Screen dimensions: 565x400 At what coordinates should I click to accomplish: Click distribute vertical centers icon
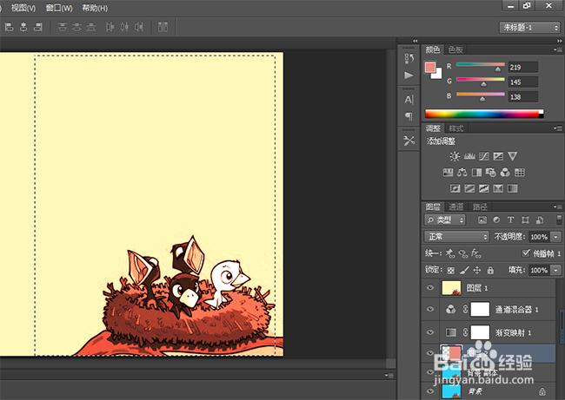tap(76, 27)
